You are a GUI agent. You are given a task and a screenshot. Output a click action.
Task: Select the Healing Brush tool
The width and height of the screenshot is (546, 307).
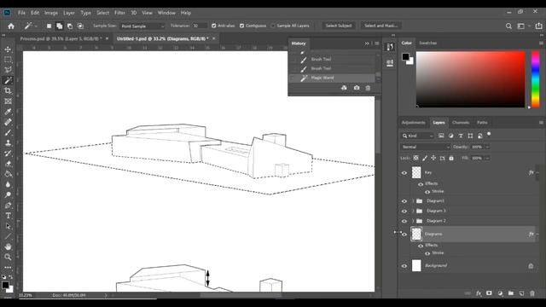(x=8, y=122)
